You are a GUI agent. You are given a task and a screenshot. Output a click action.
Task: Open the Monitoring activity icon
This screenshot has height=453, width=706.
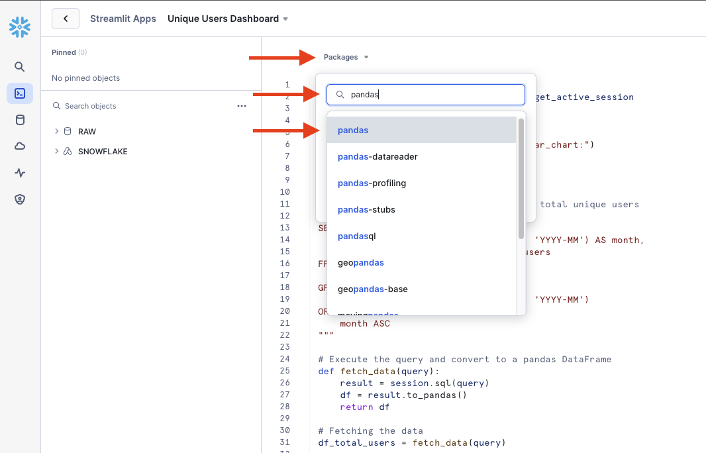(20, 173)
